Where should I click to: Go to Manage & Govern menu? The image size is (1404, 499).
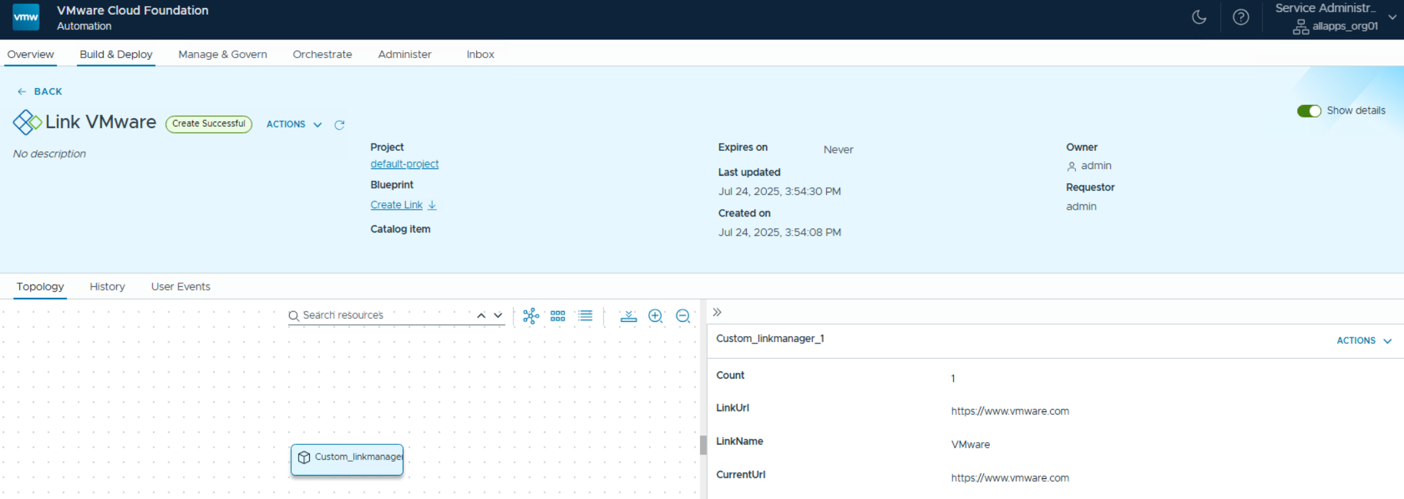pos(222,54)
